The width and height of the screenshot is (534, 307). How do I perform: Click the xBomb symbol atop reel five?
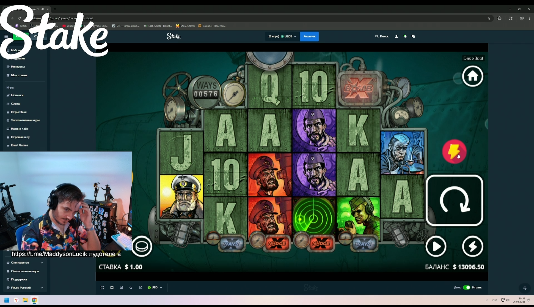point(359,88)
